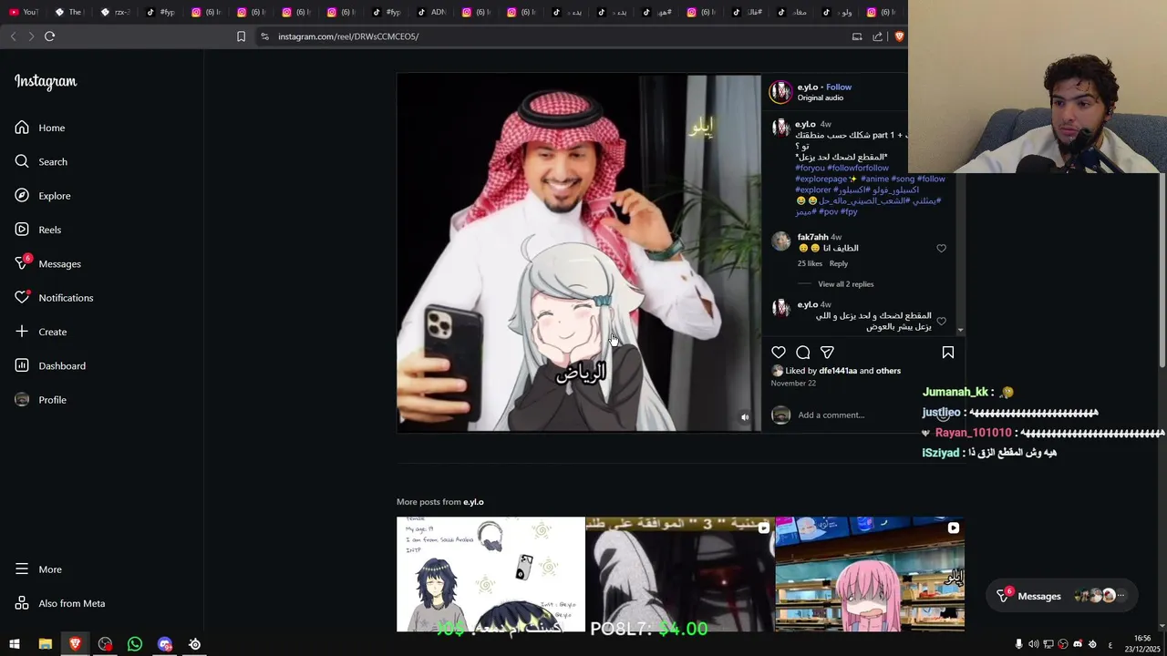The height and width of the screenshot is (656, 1167).
Task: Open Search from the sidebar
Action: point(41,161)
